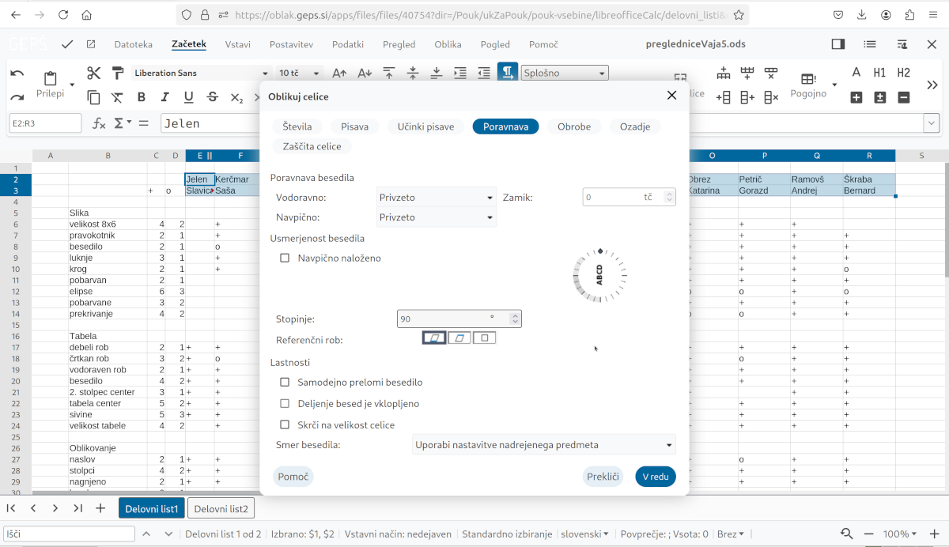Confirm dialog with V redu button

tap(656, 477)
